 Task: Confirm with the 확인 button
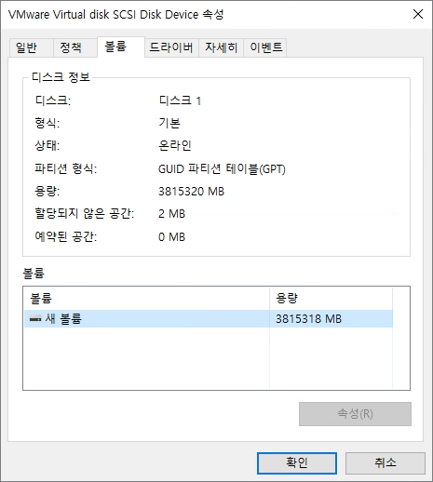click(x=297, y=463)
